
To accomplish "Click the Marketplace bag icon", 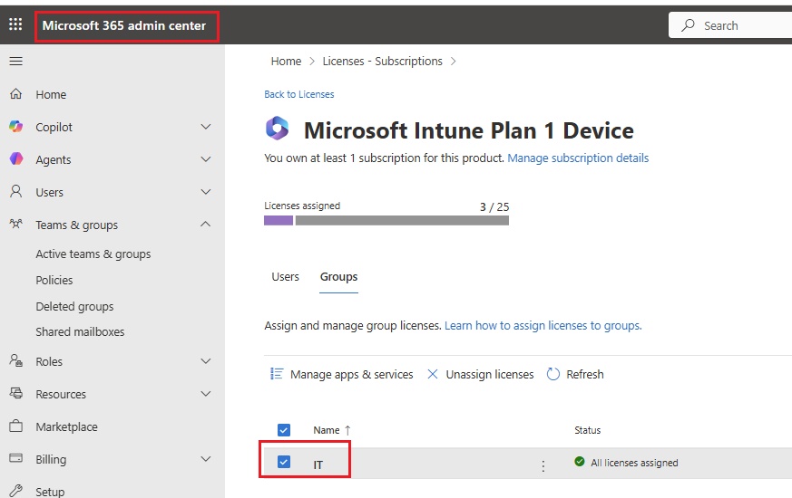I will (x=15, y=426).
